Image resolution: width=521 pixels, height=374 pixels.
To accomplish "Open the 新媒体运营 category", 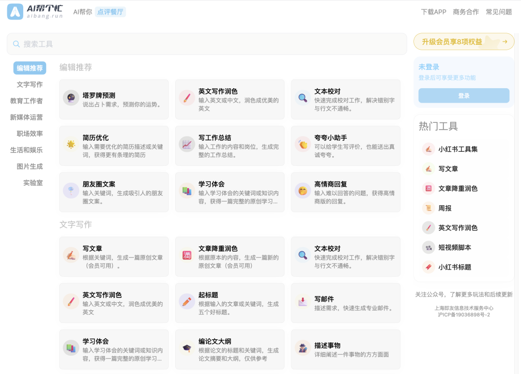I will 27,117.
